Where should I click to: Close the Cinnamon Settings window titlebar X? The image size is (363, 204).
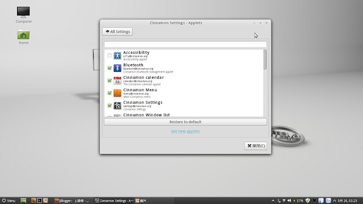267,23
